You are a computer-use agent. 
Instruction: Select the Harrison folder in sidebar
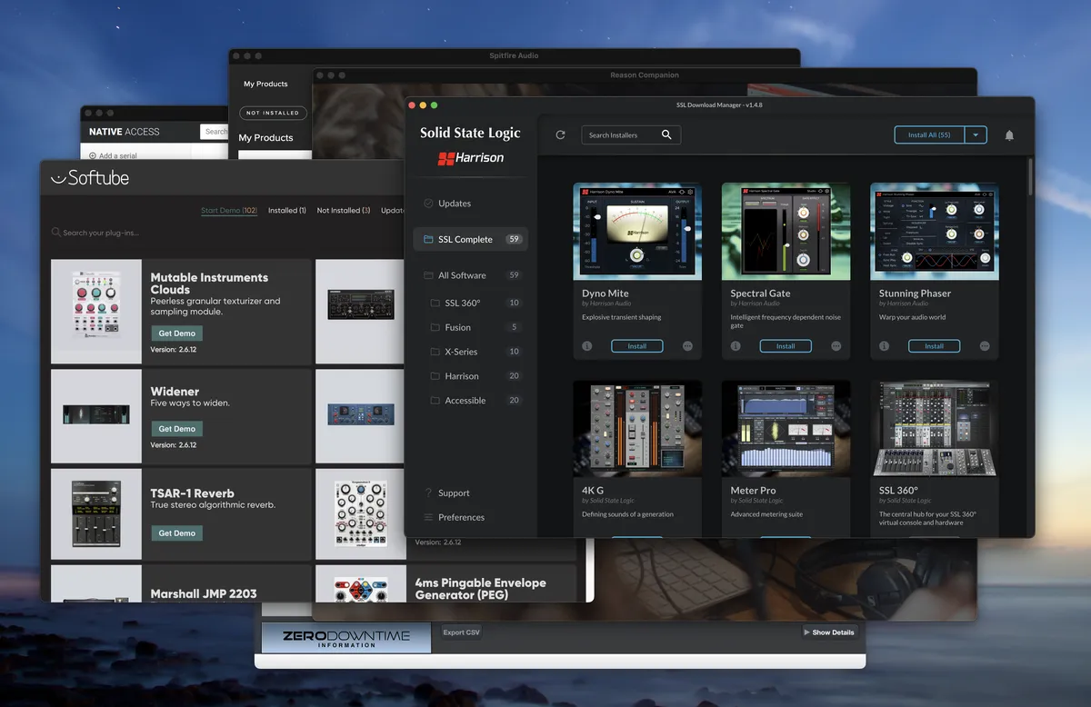click(x=462, y=376)
